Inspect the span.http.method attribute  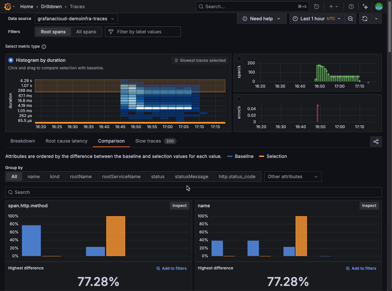[179, 206]
